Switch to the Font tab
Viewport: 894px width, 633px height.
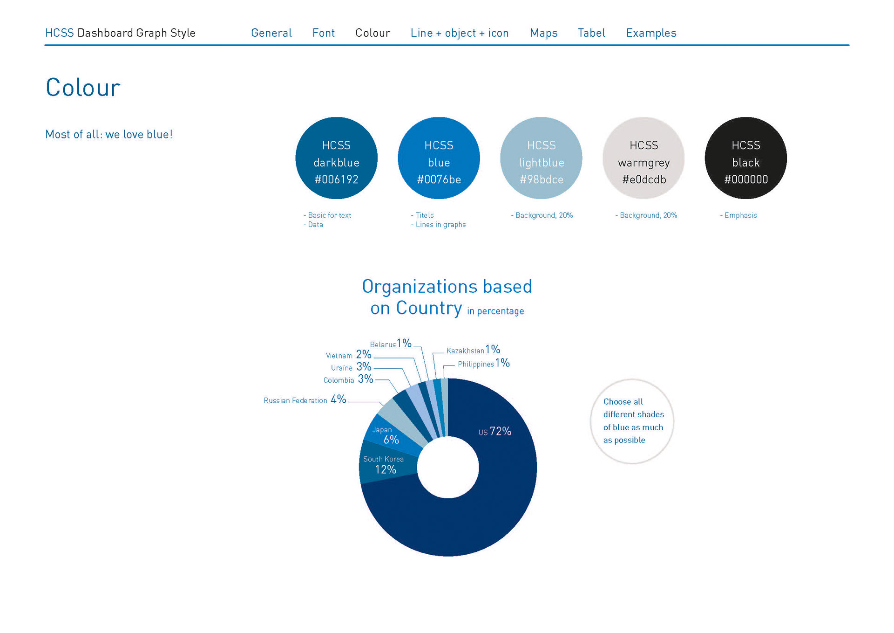323,33
